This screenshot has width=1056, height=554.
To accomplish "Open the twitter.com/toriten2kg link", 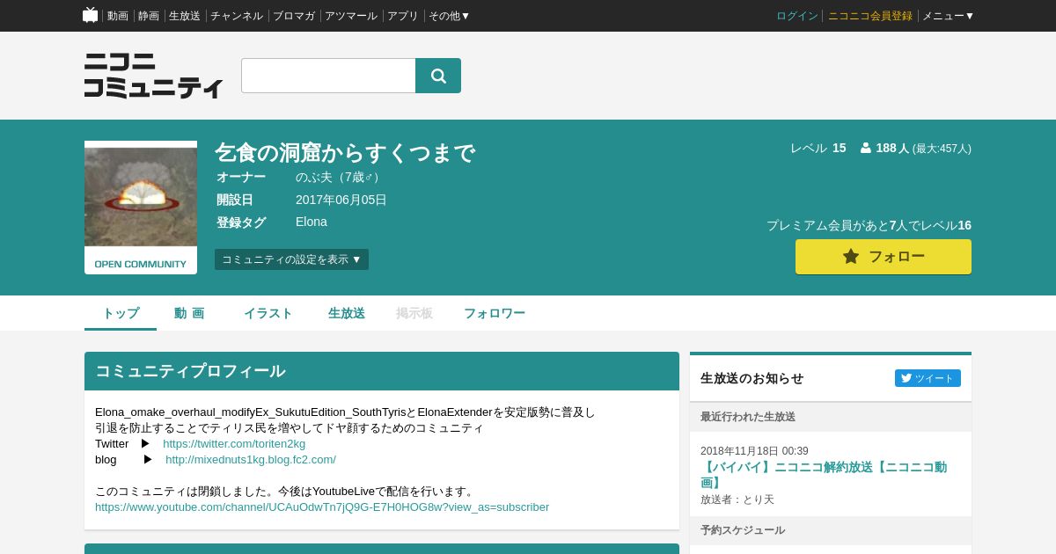I will pyautogui.click(x=234, y=444).
